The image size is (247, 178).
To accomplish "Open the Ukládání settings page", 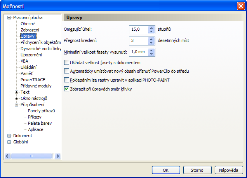I will pyautogui.click(x=28, y=67).
